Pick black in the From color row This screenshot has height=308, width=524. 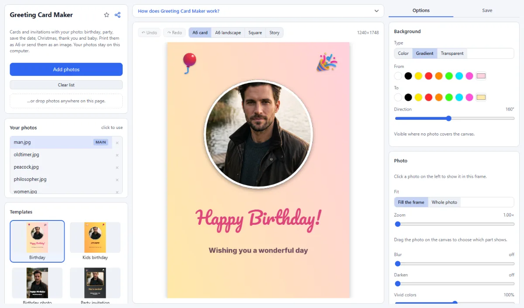(x=408, y=76)
